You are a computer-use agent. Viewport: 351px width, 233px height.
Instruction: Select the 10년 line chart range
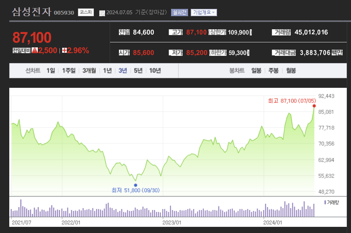coord(155,70)
